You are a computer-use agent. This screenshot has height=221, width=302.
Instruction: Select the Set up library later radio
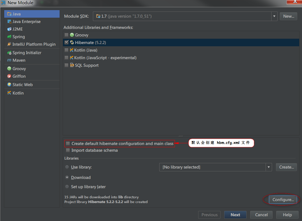click(67, 187)
